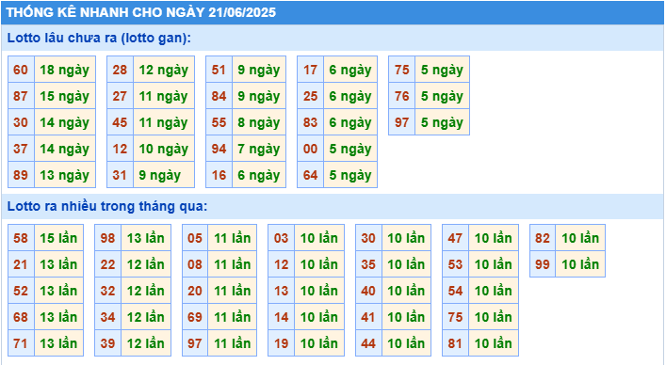Click lotto number 25
This screenshot has height=365, width=666.
[310, 96]
